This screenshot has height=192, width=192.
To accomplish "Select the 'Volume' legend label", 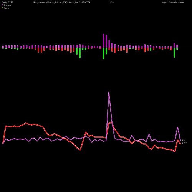I will click(x=7, y=5).
